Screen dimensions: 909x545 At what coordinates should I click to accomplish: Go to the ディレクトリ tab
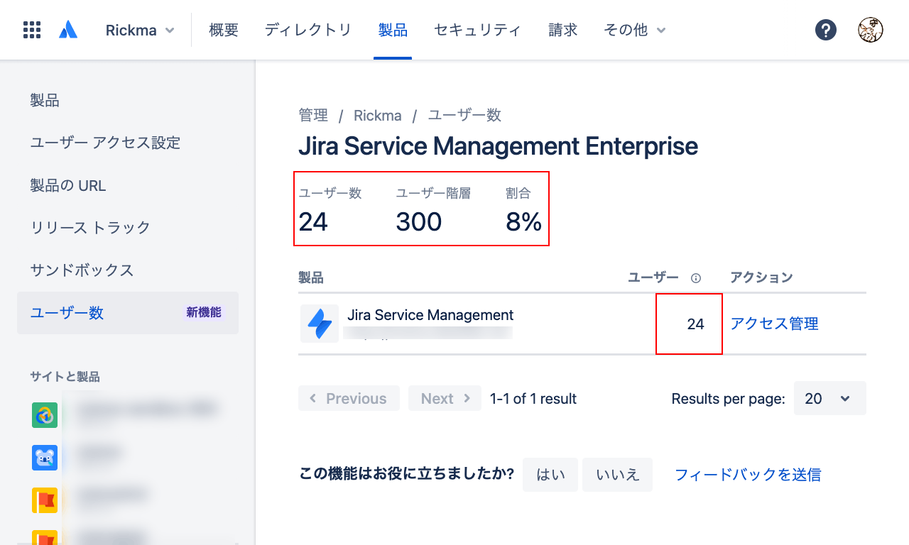pyautogui.click(x=308, y=30)
